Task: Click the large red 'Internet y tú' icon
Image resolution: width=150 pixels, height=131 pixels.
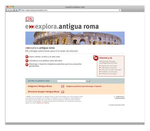Action: coord(96,58)
